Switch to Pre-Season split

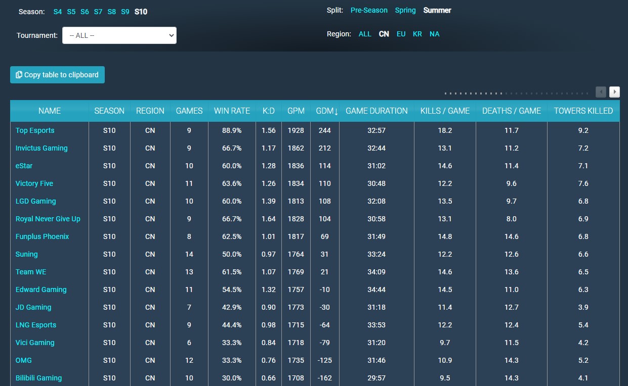[x=369, y=10]
